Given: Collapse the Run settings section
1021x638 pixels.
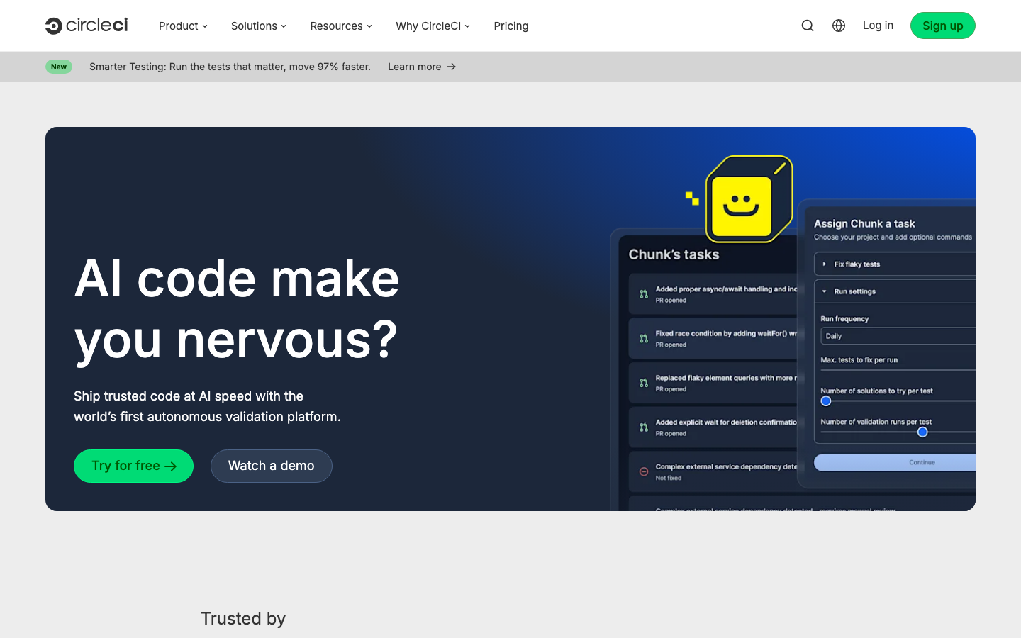Looking at the screenshot, I should [895, 291].
